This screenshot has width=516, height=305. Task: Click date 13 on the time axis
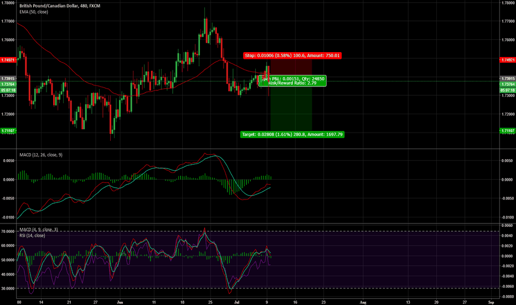coord(408,302)
